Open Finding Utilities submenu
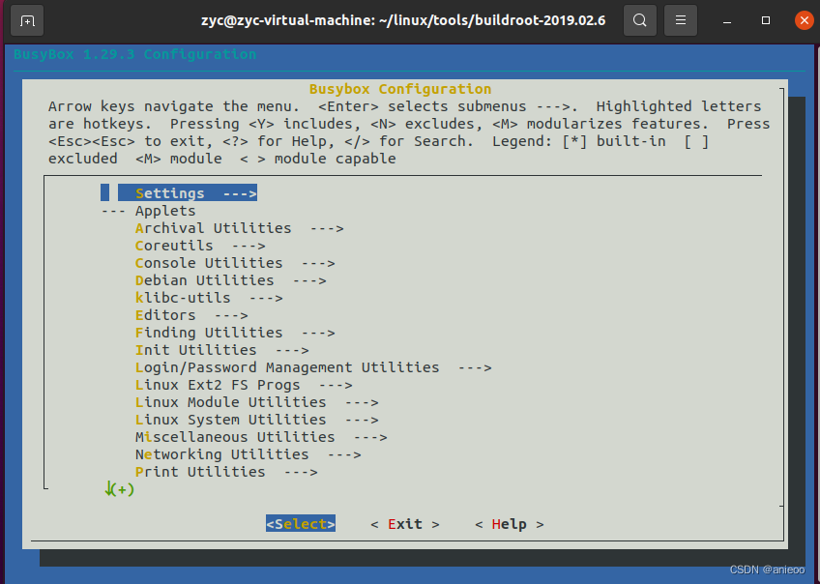The width and height of the screenshot is (820, 584). click(235, 332)
